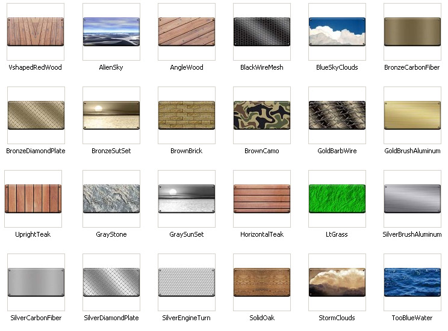
Task: Click the 'BlueSkyClouds' name label
Action: 337,67
